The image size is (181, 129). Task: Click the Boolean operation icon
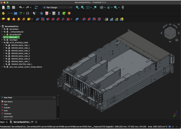[77, 19]
